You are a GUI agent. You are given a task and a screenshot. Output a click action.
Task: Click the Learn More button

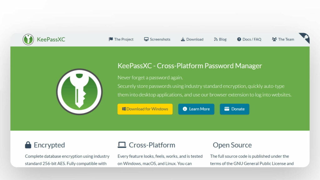click(x=196, y=109)
